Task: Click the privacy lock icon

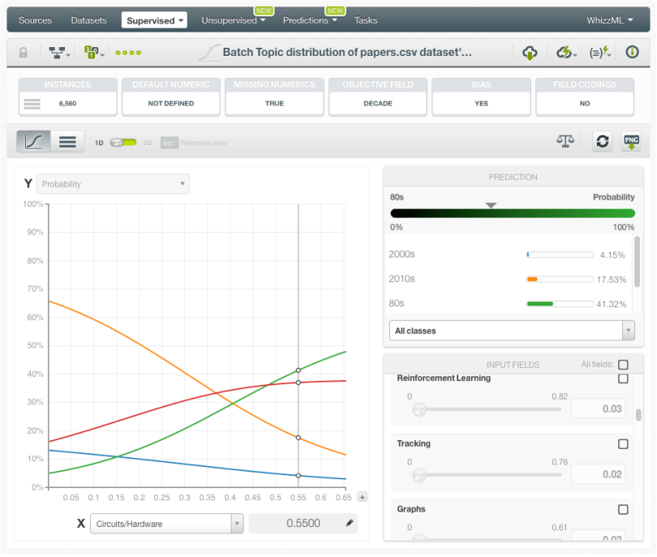Action: 24,53
